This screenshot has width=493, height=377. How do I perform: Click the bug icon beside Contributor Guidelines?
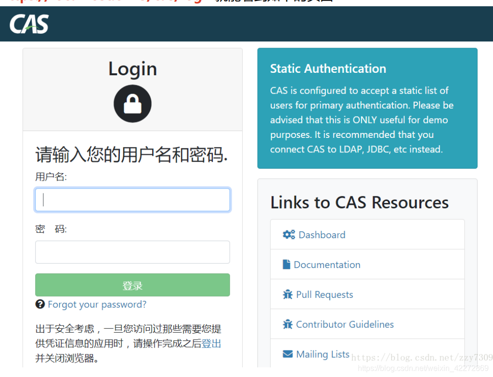(288, 324)
